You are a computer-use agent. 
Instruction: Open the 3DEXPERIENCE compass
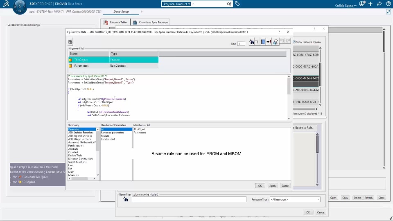[20, 7]
